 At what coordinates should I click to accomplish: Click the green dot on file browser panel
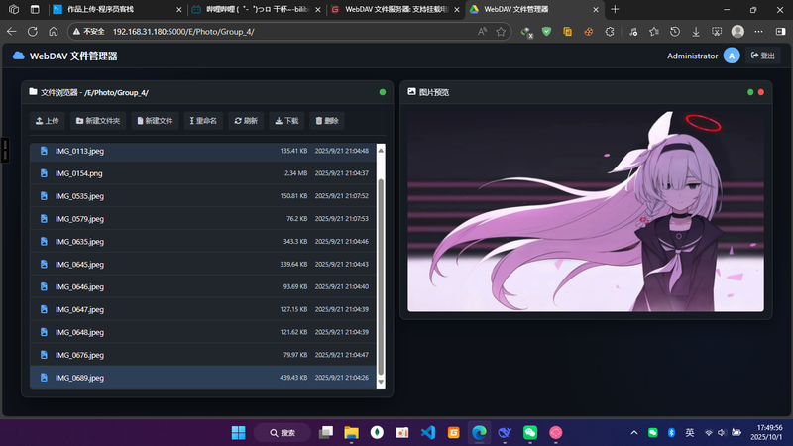(383, 92)
